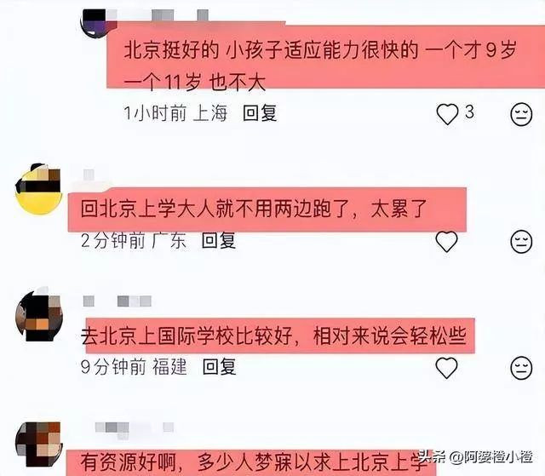Click 回复 under the Shanghai comment
Image resolution: width=545 pixels, height=476 pixels.
260,113
